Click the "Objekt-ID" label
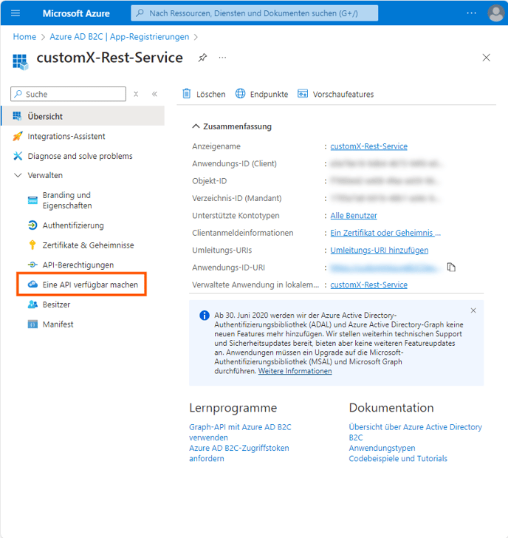Screen dimensions: 508x538 coord(210,181)
